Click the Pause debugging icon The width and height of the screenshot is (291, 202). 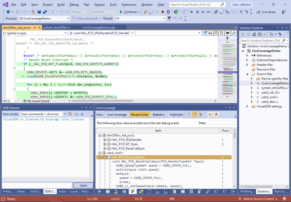click(157, 12)
